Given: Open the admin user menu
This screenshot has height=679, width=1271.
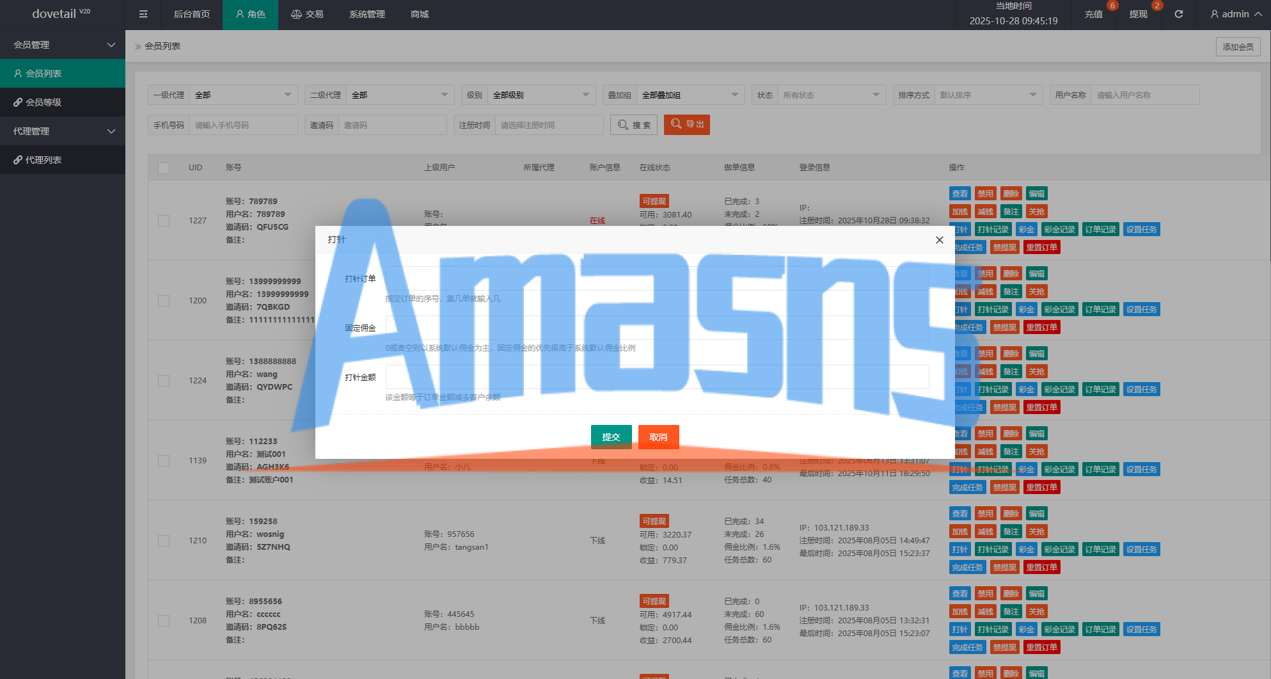Looking at the screenshot, I should (1236, 14).
